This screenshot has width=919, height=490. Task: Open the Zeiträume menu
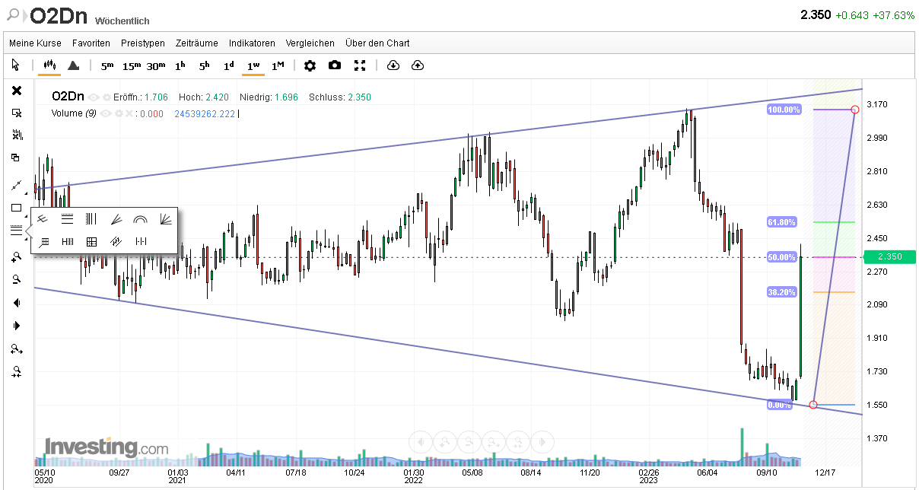pos(196,43)
